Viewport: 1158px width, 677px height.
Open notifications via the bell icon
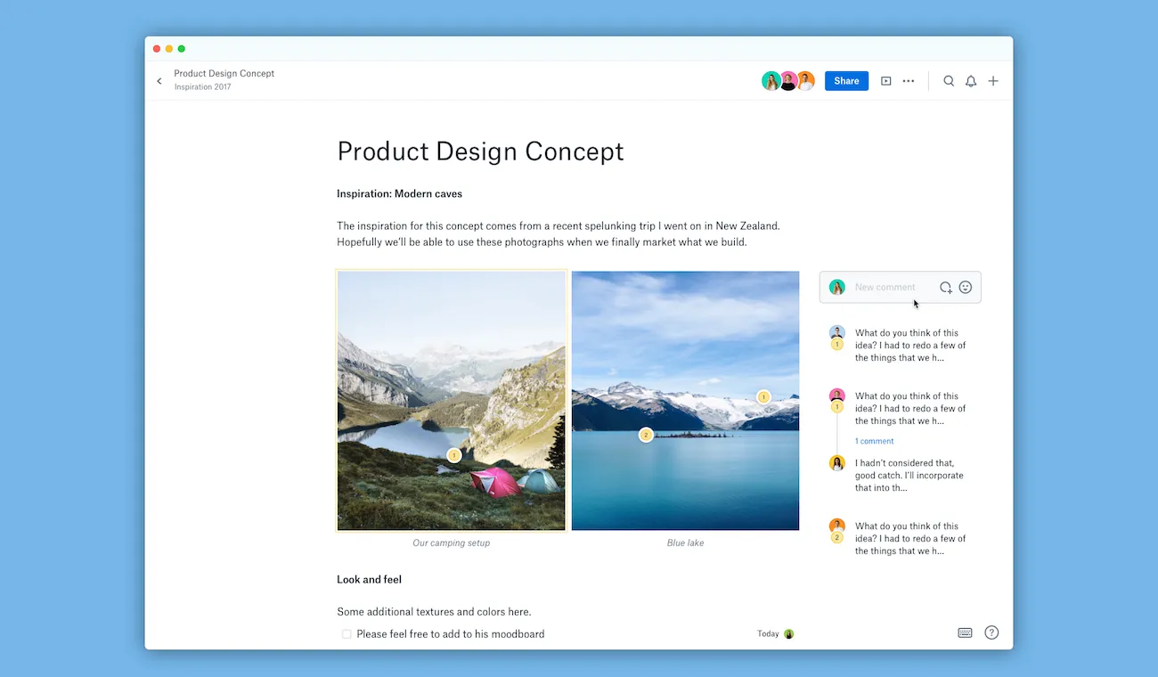click(x=971, y=80)
